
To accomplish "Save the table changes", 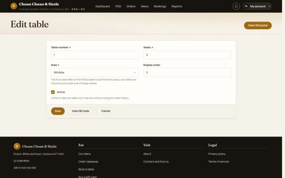I will click(x=58, y=111).
